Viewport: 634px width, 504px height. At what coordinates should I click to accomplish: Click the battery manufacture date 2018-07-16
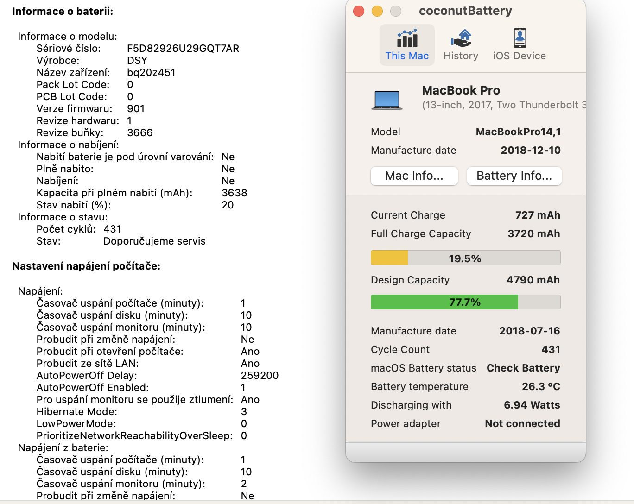tap(530, 331)
